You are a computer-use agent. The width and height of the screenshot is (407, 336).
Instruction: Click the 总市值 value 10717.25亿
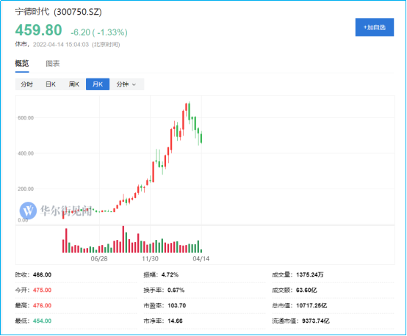311,306
